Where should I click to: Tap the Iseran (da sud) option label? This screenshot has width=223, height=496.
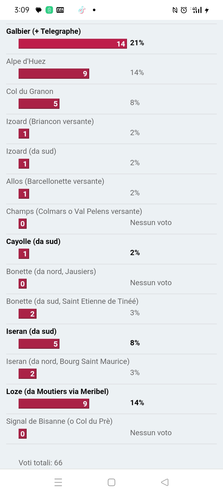click(31, 331)
